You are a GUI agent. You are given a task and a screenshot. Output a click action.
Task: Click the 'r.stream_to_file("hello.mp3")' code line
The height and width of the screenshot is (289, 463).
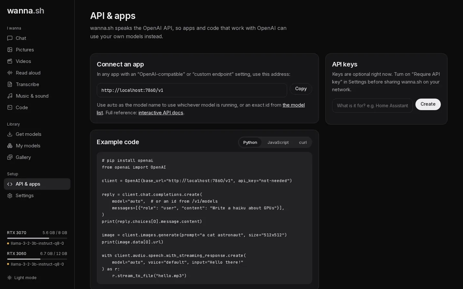click(149, 276)
